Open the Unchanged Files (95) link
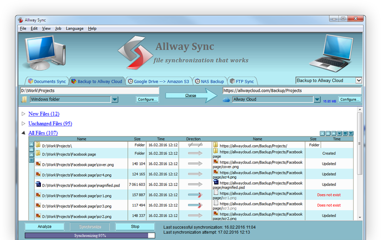 pos(50,123)
